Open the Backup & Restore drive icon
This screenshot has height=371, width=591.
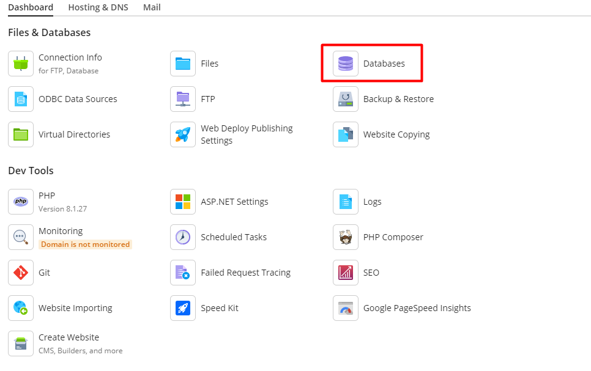[346, 99]
